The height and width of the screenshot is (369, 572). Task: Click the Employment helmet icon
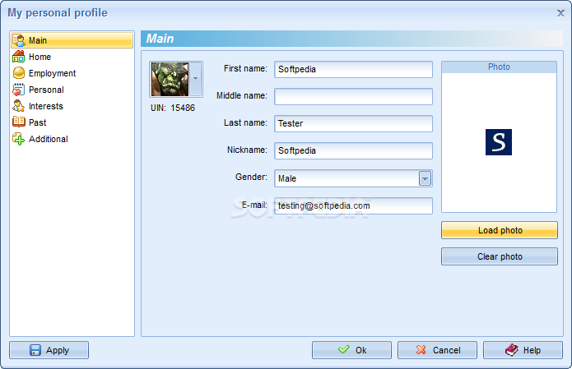(19, 73)
